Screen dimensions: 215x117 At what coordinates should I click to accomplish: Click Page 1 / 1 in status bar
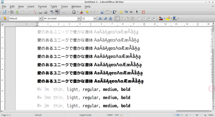(x=6, y=115)
